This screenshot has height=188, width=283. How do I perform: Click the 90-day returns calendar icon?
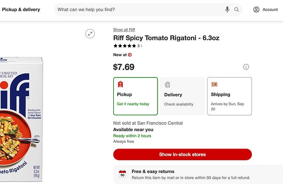coord(122,174)
